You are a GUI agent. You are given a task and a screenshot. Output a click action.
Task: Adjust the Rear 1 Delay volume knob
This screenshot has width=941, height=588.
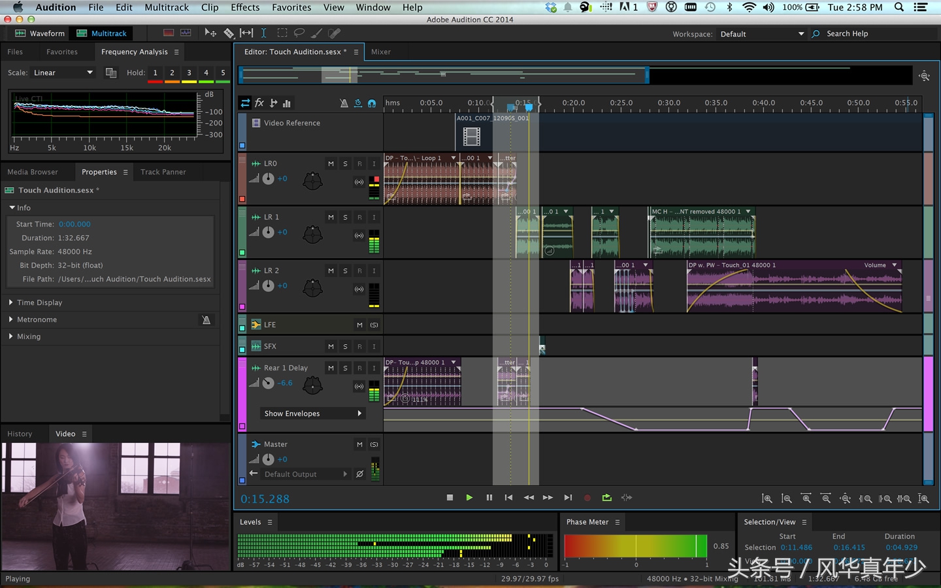pyautogui.click(x=268, y=384)
